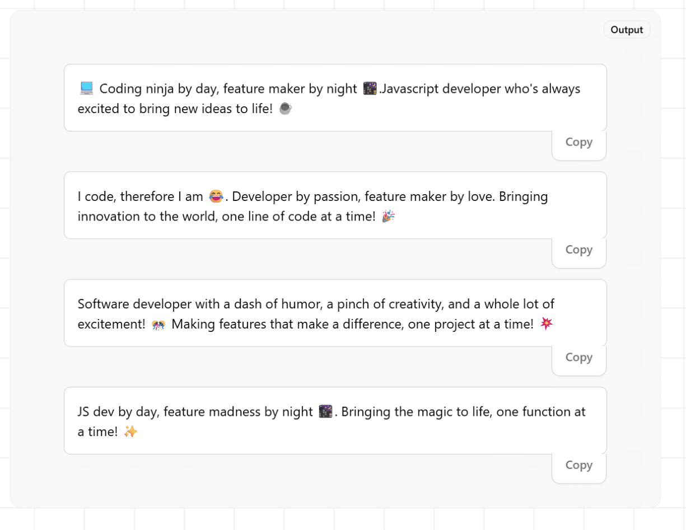
Task: Select the 'I code, therefore I am' card
Action: [335, 205]
